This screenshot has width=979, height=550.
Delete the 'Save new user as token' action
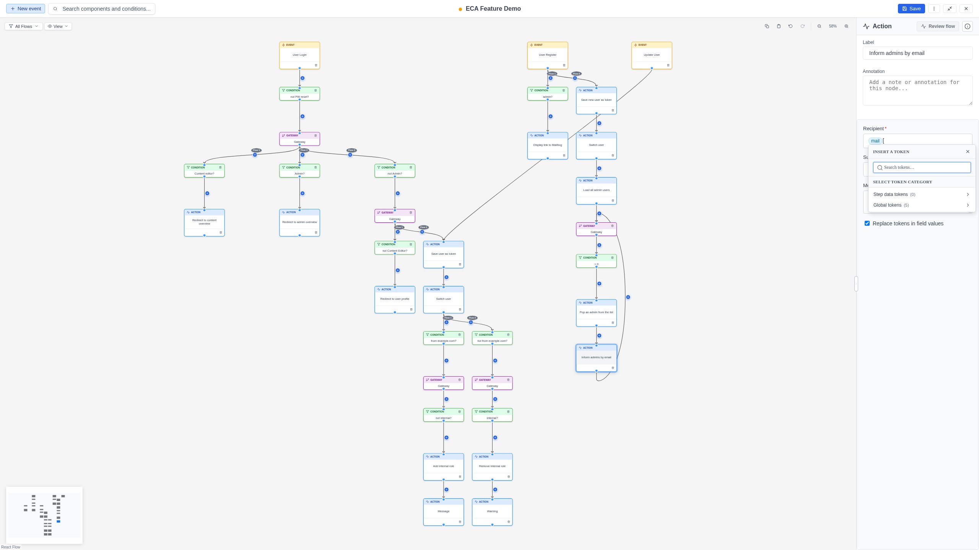tap(613, 110)
